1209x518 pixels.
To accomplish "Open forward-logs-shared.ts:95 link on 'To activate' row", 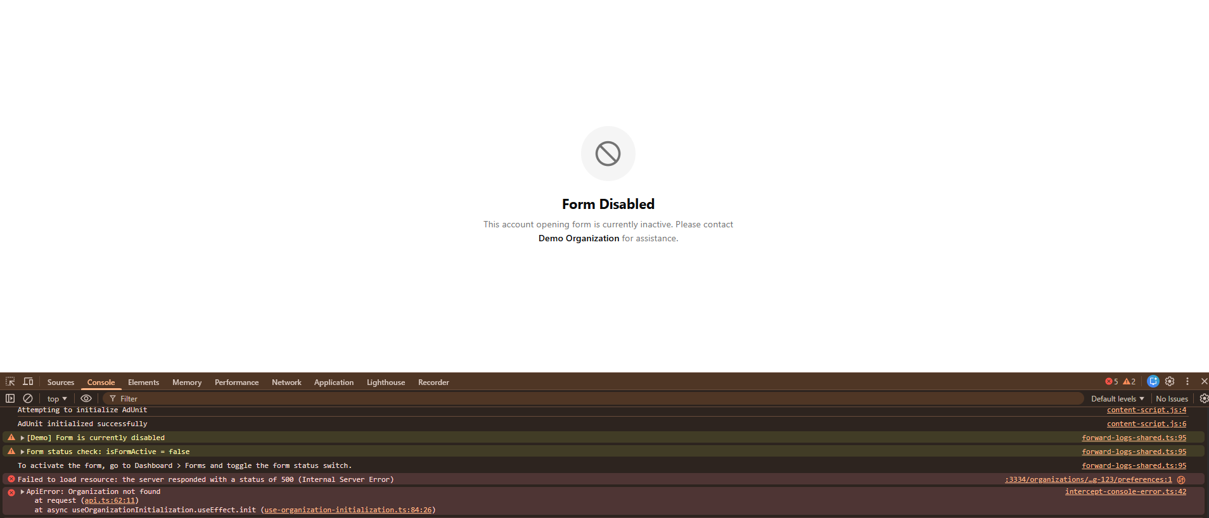I will [1134, 466].
